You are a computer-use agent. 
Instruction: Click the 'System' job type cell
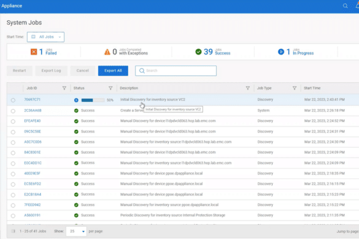coord(263,110)
